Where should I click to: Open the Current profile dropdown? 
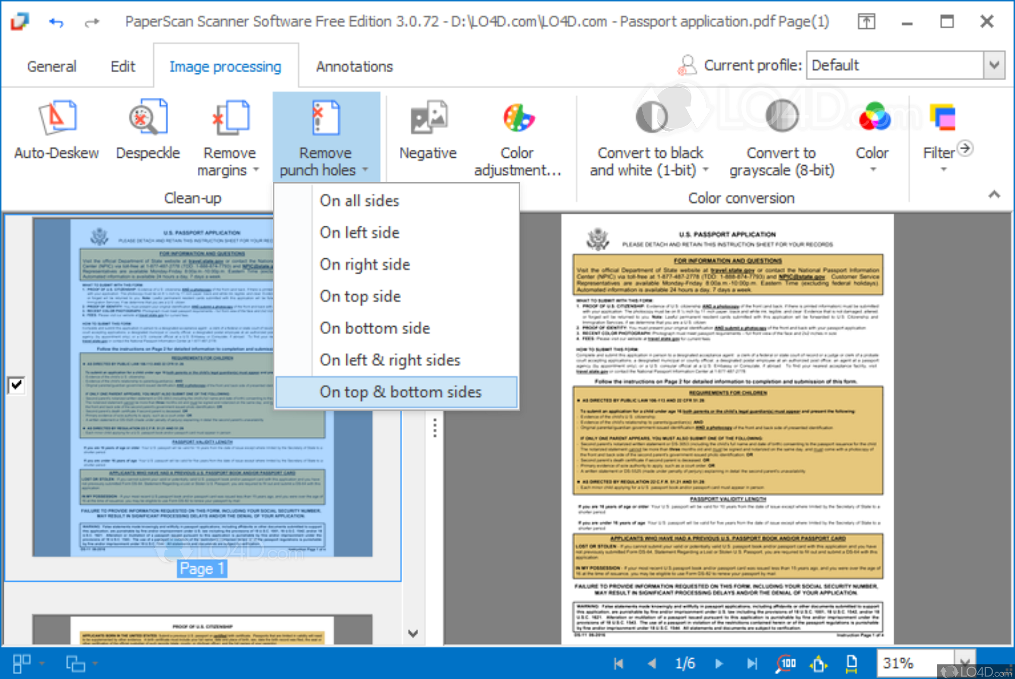[994, 65]
